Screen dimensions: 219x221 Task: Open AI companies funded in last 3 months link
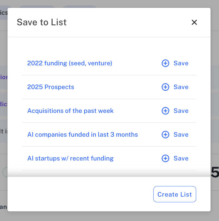82,135
